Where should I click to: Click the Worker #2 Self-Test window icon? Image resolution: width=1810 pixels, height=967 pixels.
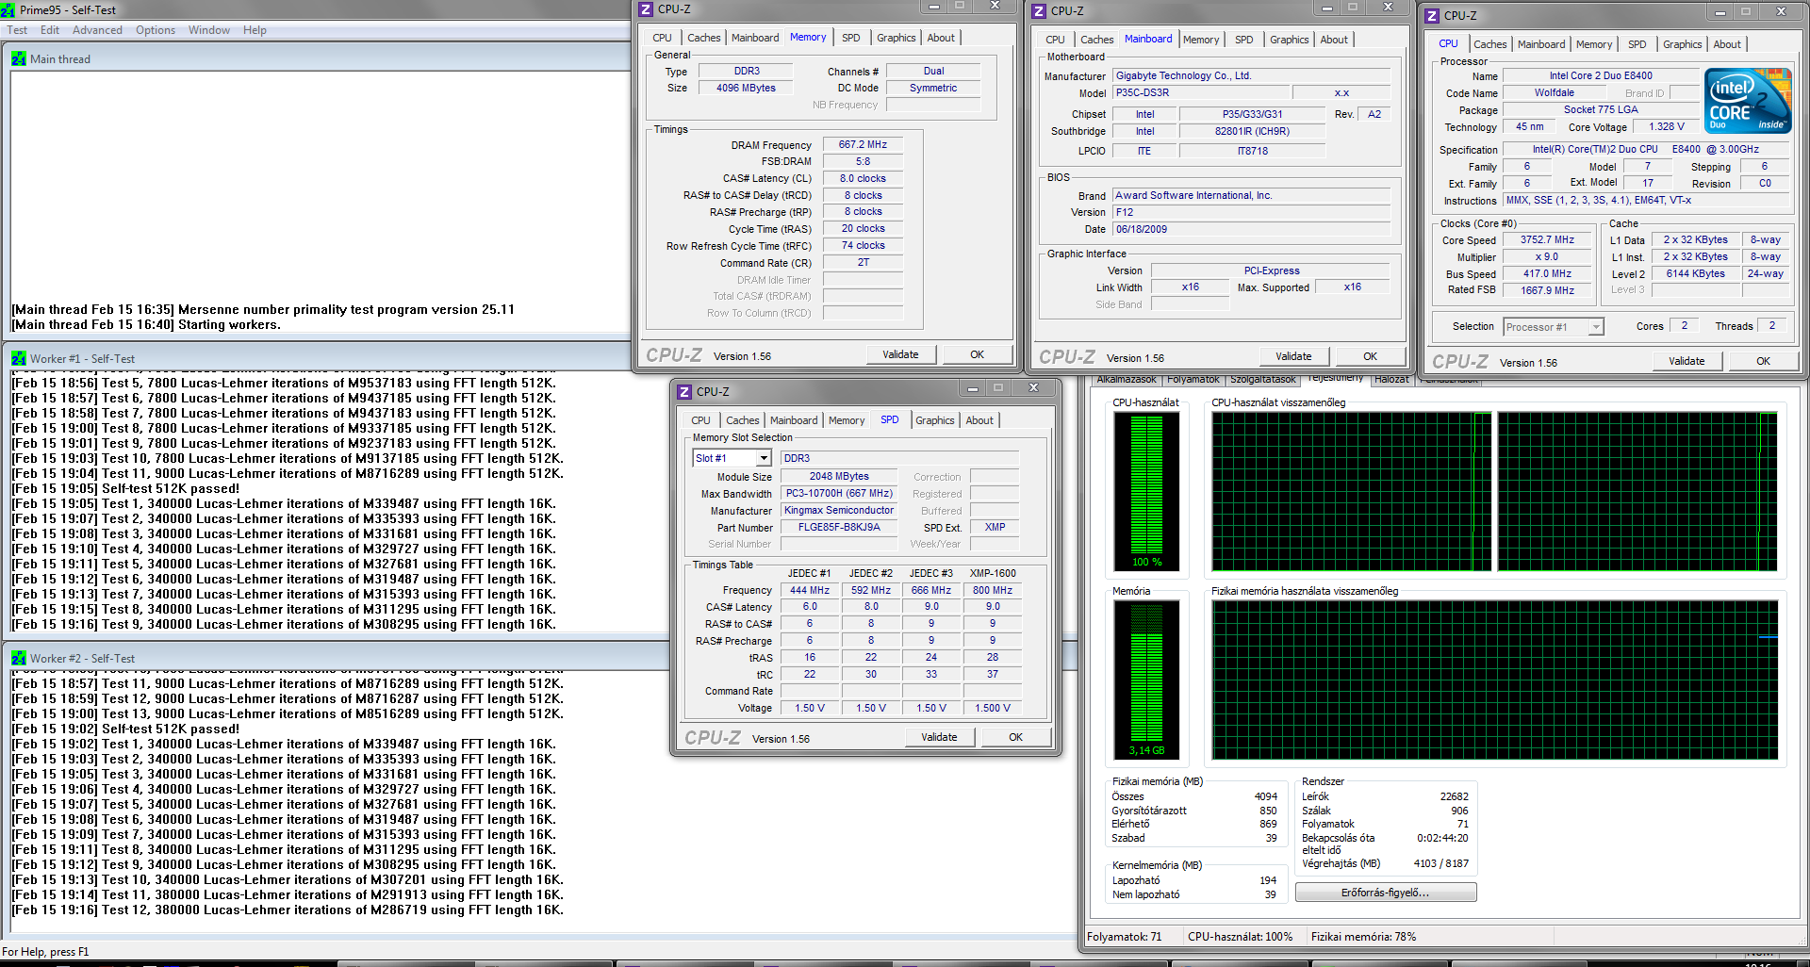tap(19, 658)
